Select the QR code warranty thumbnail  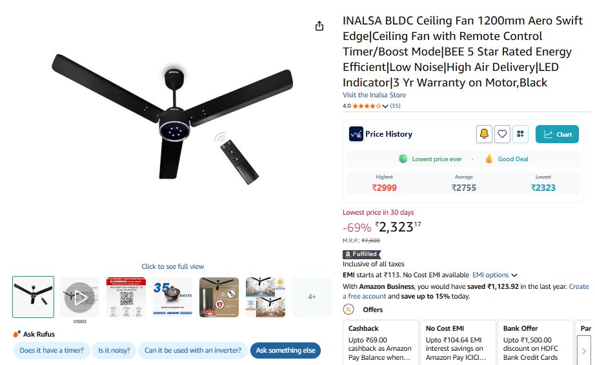126,297
